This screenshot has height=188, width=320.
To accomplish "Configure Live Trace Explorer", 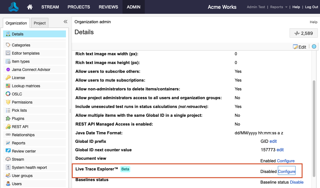I will point(286,171).
